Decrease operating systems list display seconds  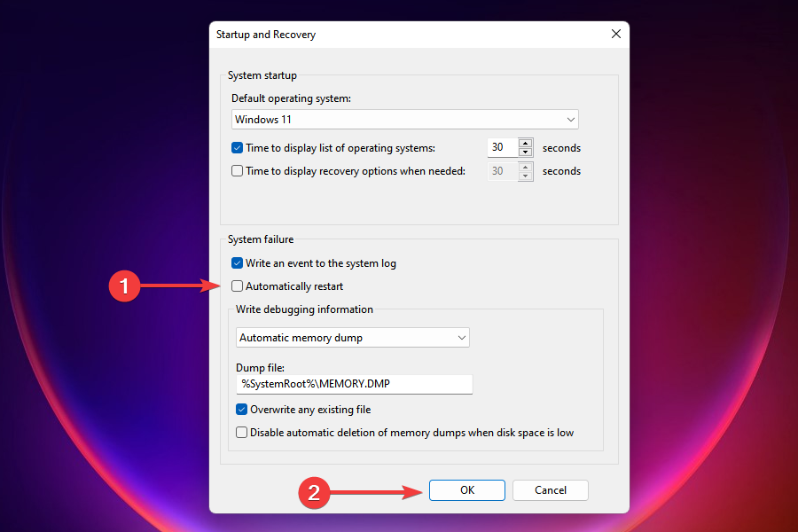click(525, 153)
